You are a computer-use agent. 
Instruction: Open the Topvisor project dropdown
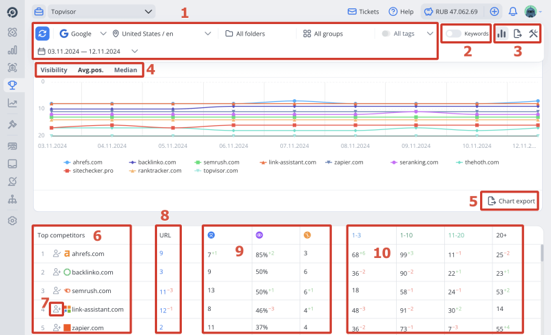pyautogui.click(x=101, y=12)
